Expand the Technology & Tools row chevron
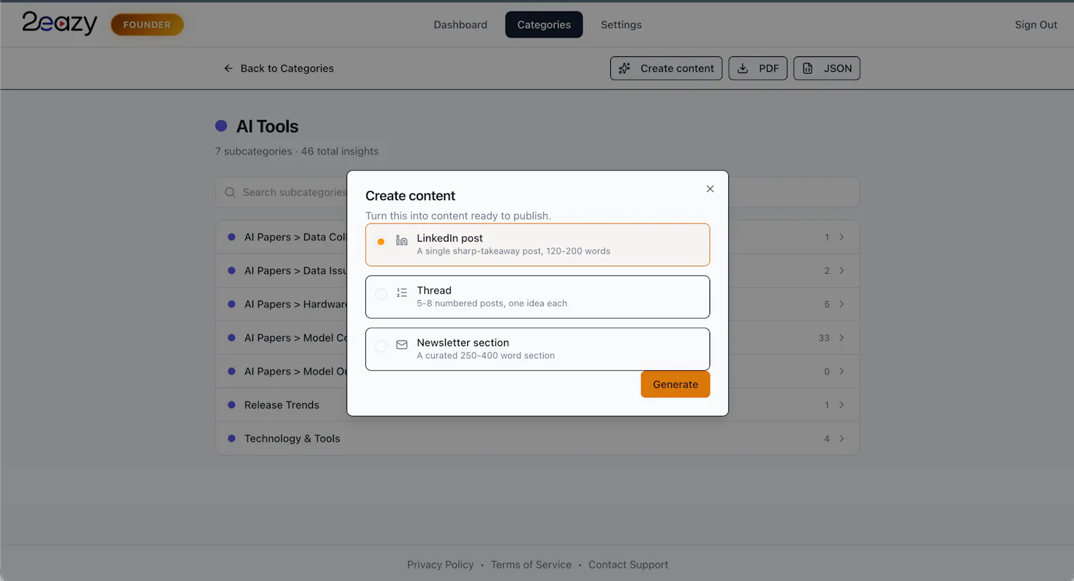Image resolution: width=1074 pixels, height=581 pixels. pyautogui.click(x=841, y=439)
